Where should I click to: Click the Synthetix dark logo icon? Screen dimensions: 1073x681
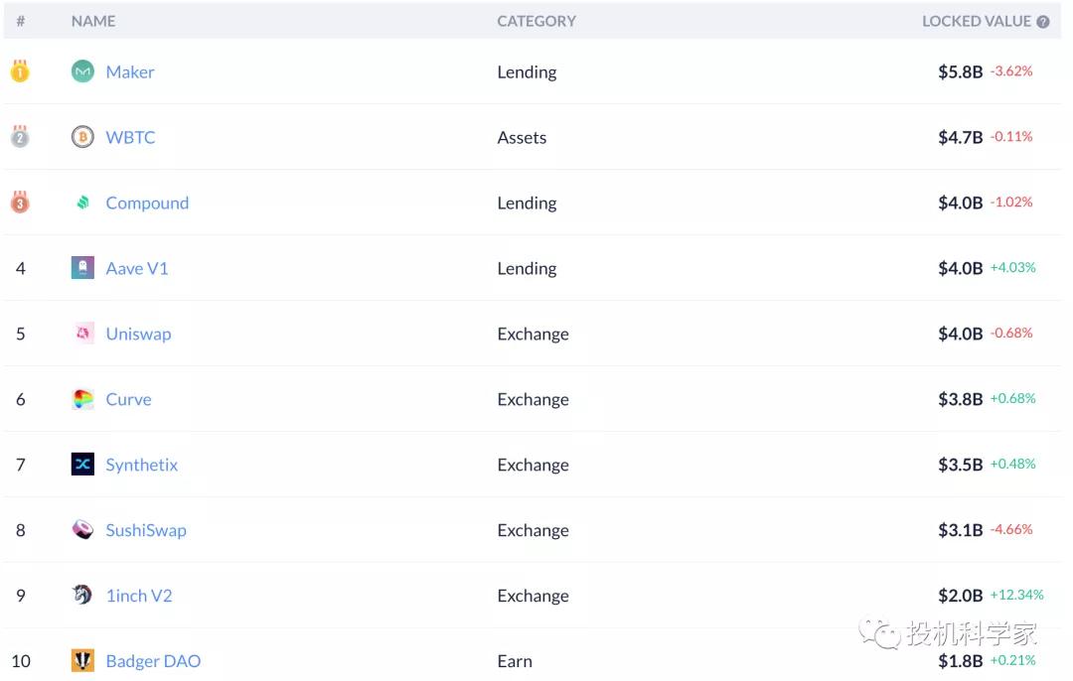[82, 465]
